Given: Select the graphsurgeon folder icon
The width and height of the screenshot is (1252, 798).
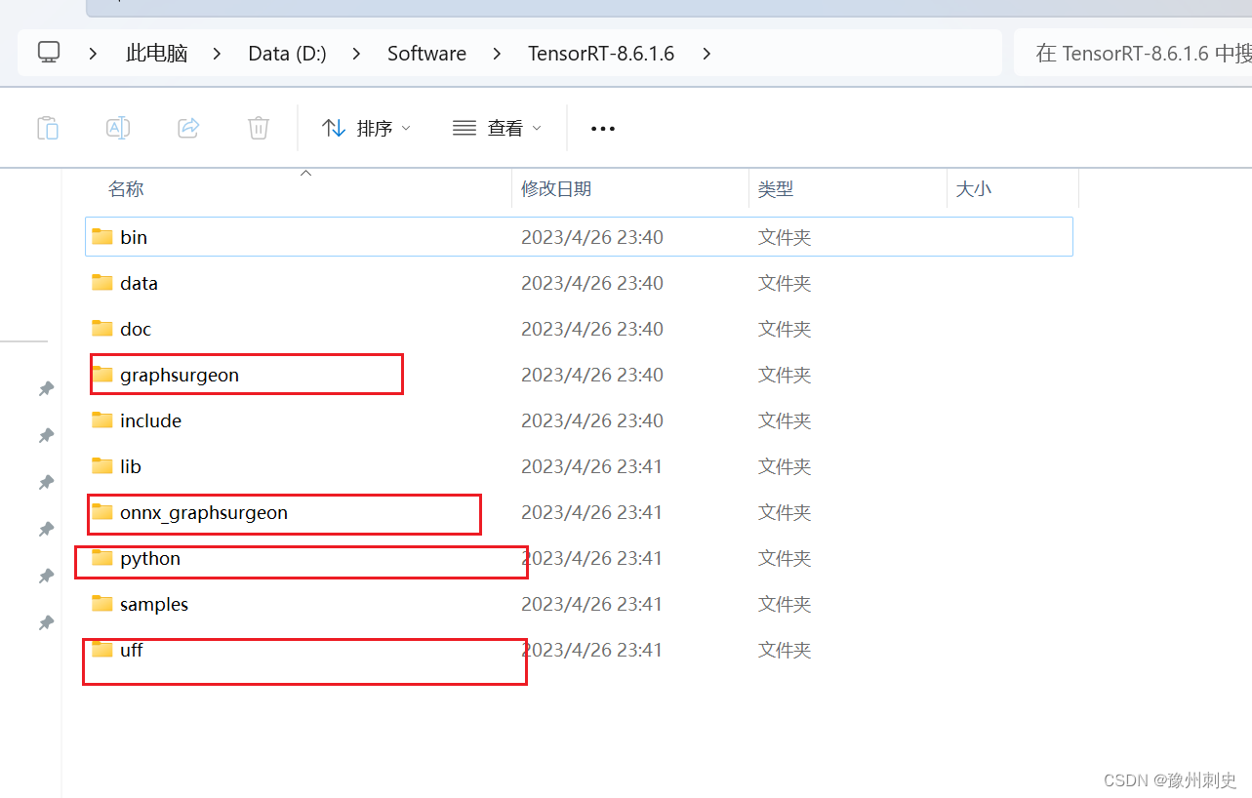Looking at the screenshot, I should pyautogui.click(x=102, y=374).
